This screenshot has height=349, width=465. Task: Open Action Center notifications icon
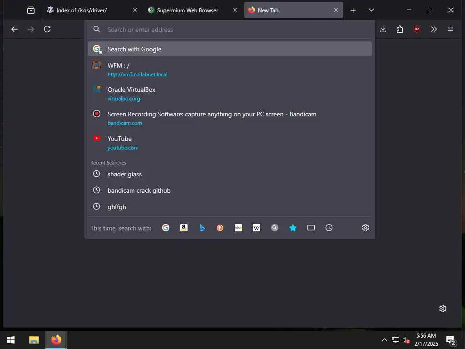point(451,340)
